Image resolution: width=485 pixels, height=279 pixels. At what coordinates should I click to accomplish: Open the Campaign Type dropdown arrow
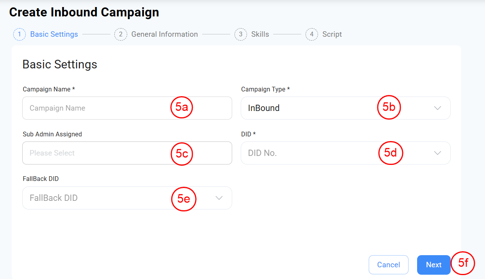pyautogui.click(x=437, y=108)
